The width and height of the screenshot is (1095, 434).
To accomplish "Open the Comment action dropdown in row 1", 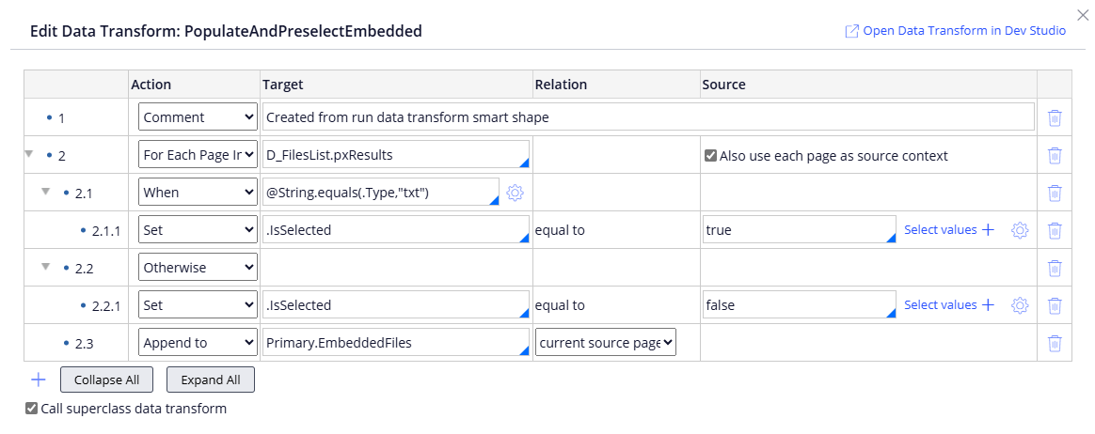I will 198,117.
